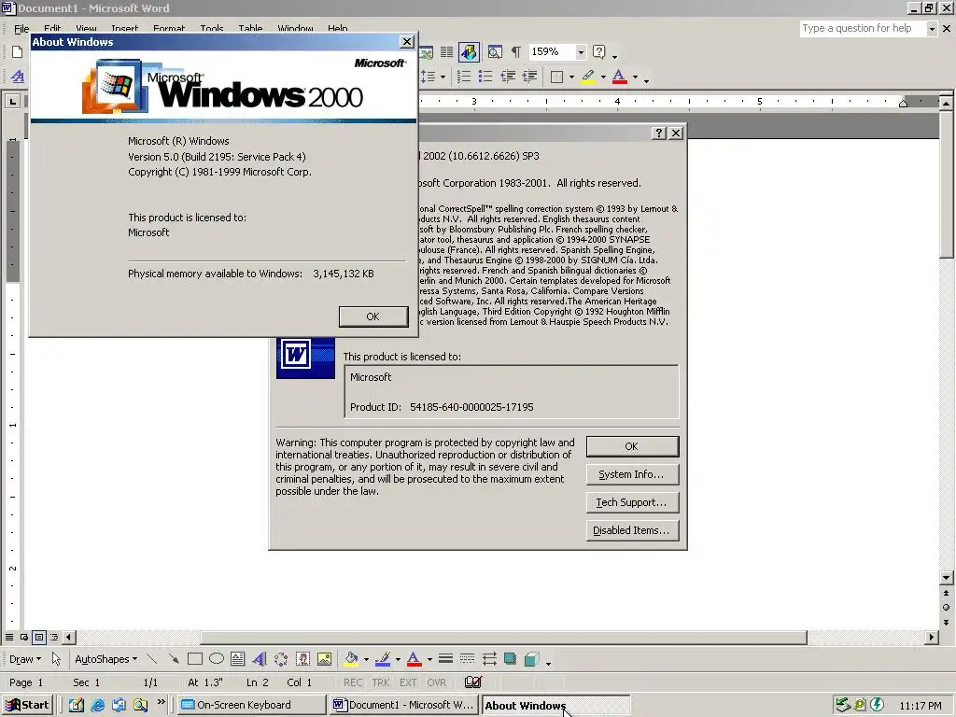Click OK in About Microsoft Word dialog
This screenshot has width=956, height=717.
pos(632,446)
